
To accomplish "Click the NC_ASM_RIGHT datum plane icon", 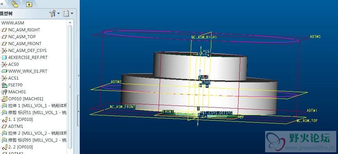I will click(x=4, y=30).
